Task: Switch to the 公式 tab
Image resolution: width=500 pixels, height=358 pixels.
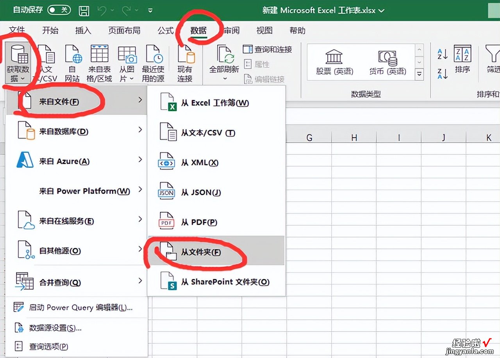Action: pyautogui.click(x=166, y=30)
